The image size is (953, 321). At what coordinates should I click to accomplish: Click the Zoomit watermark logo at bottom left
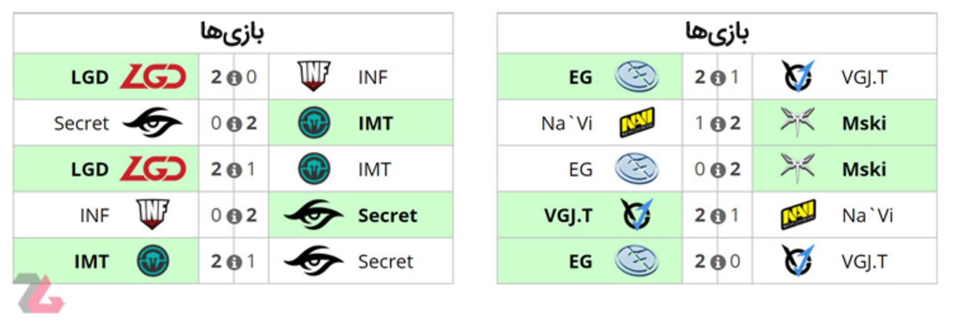(x=40, y=294)
